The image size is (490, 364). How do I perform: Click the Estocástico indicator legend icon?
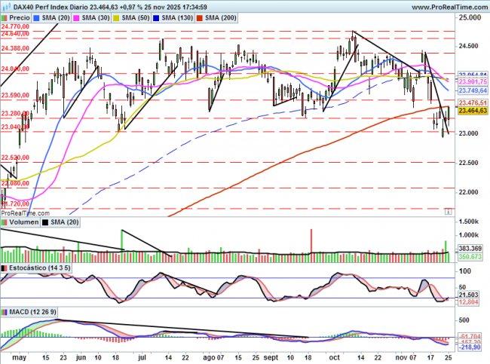click(5, 268)
